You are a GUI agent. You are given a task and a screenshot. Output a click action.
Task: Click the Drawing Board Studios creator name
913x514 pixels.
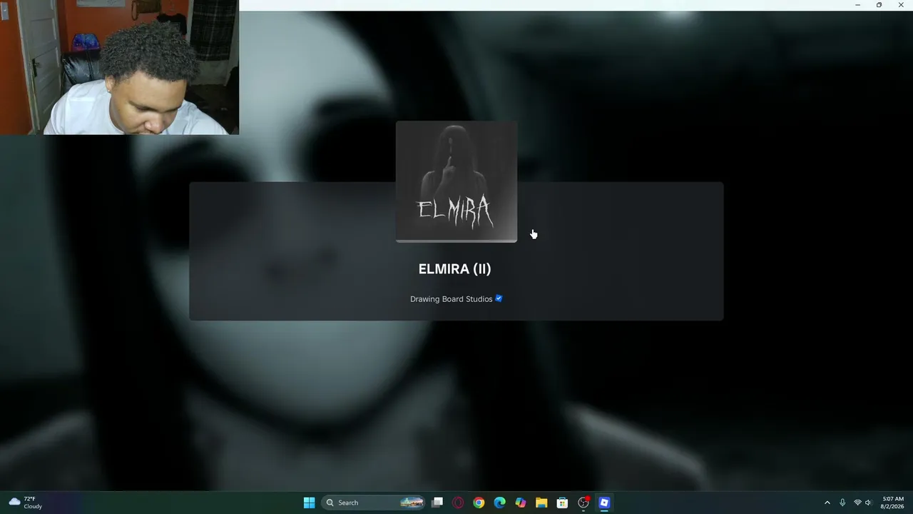coord(452,299)
